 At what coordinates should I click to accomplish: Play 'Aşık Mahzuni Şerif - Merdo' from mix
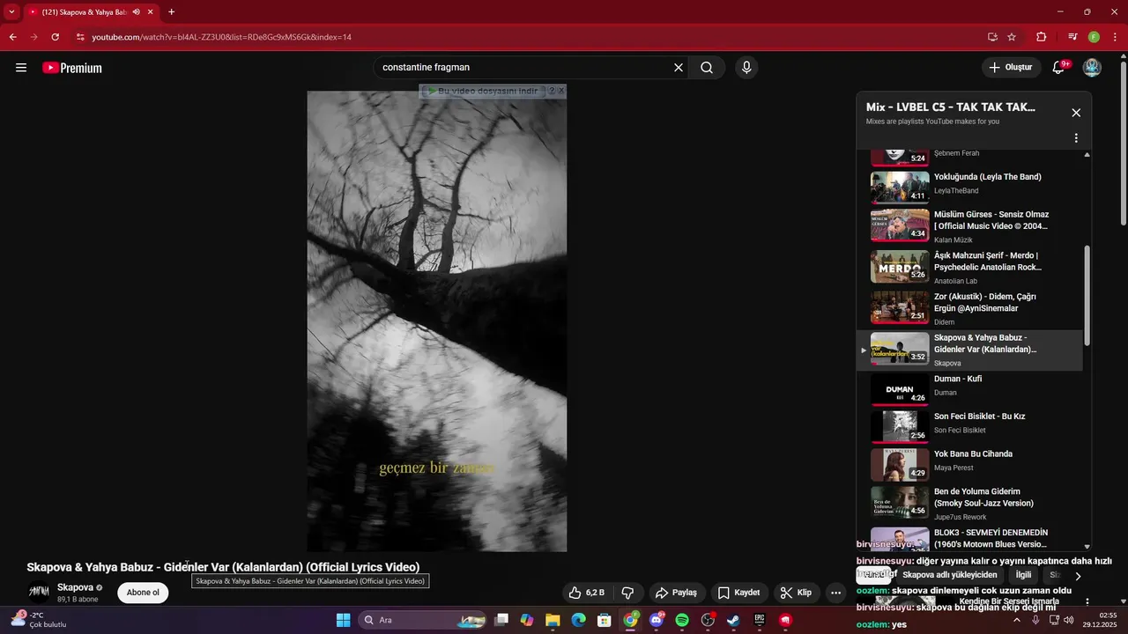click(970, 268)
